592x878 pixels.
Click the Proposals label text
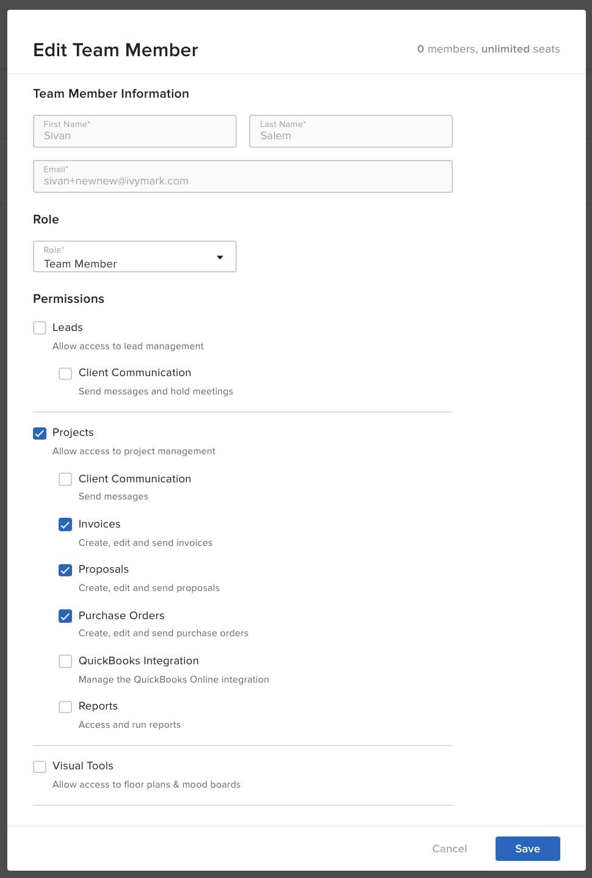104,569
